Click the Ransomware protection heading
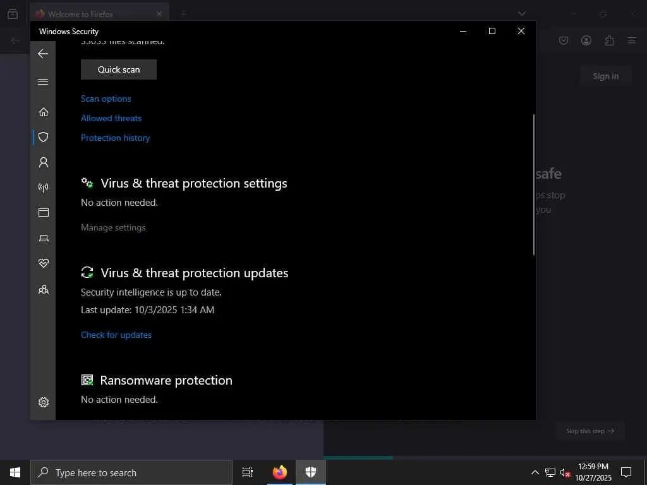647x485 pixels. [166, 380]
